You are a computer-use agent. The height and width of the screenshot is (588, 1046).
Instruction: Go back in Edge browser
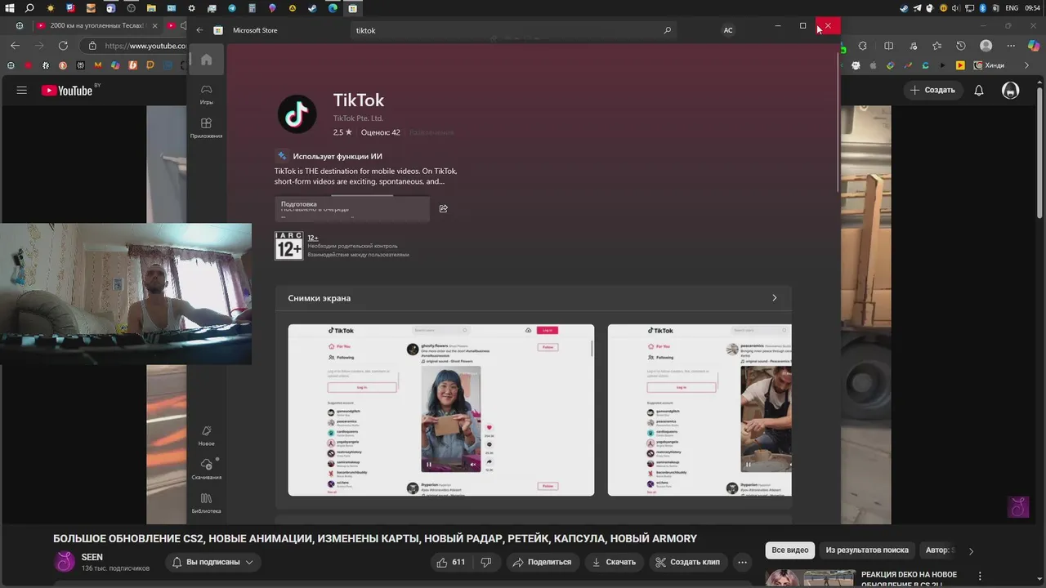(x=15, y=46)
